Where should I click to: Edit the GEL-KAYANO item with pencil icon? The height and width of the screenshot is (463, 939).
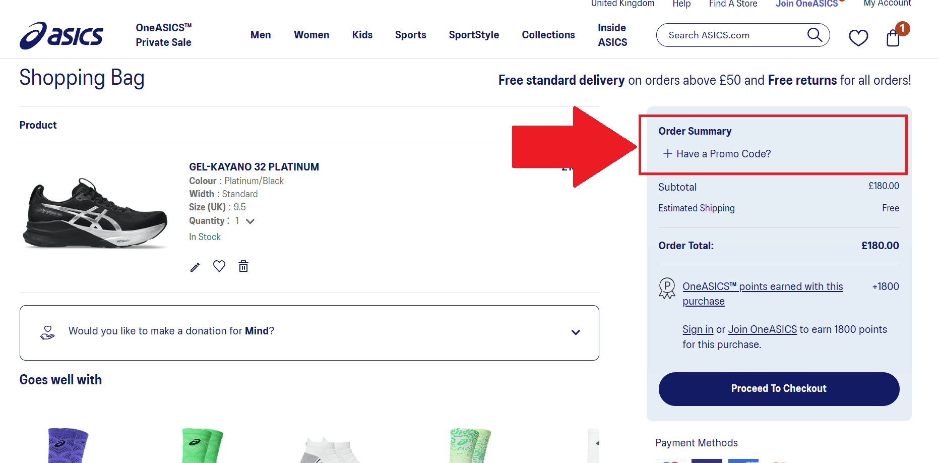[x=195, y=267]
